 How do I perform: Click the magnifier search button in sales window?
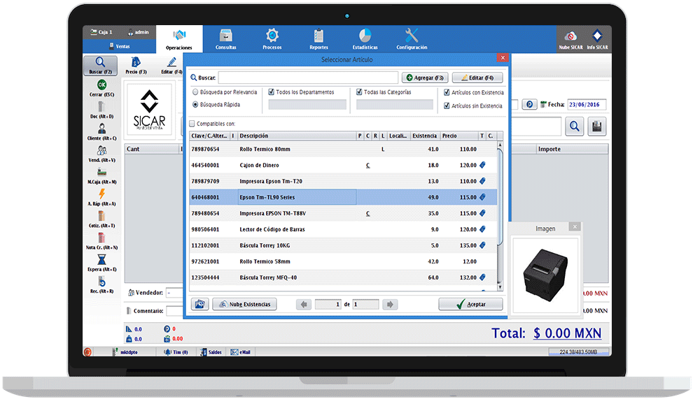[x=574, y=126]
